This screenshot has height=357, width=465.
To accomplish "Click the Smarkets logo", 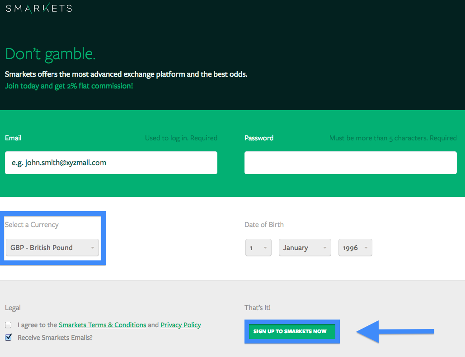I will pos(39,8).
